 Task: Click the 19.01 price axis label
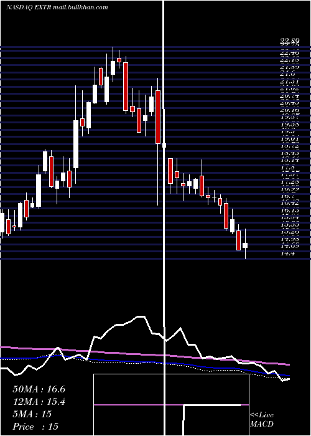[289, 138]
